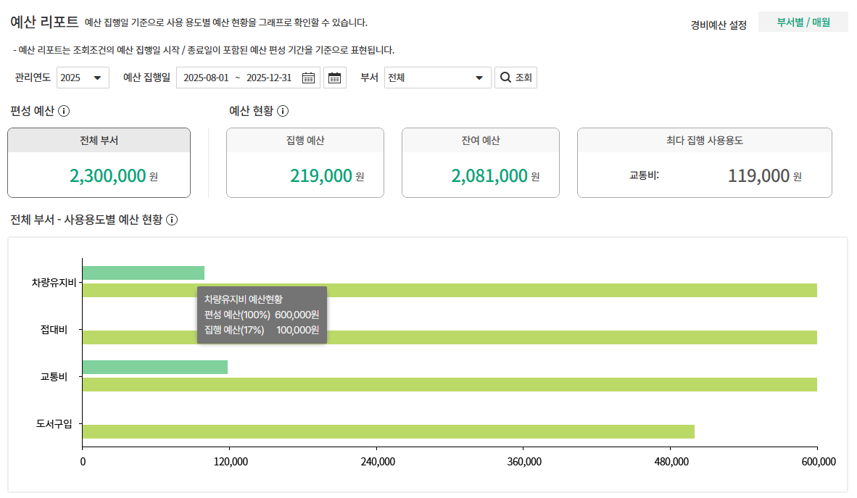
Task: Click the start date 2025-08-01 in date field
Action: pyautogui.click(x=206, y=78)
